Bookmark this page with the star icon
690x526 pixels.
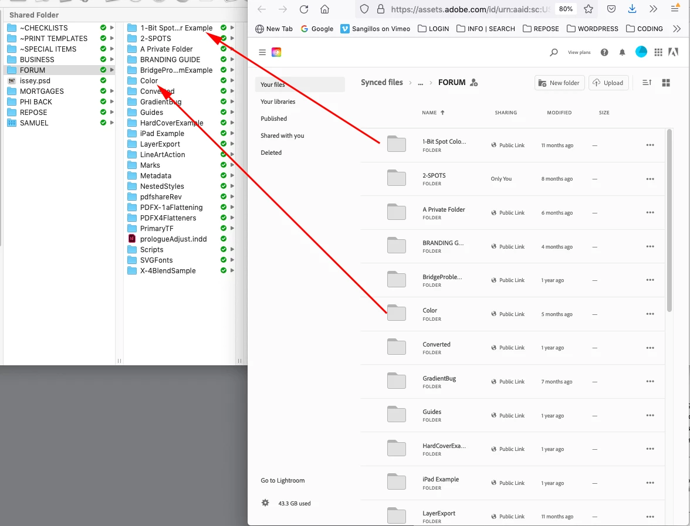[x=588, y=9]
